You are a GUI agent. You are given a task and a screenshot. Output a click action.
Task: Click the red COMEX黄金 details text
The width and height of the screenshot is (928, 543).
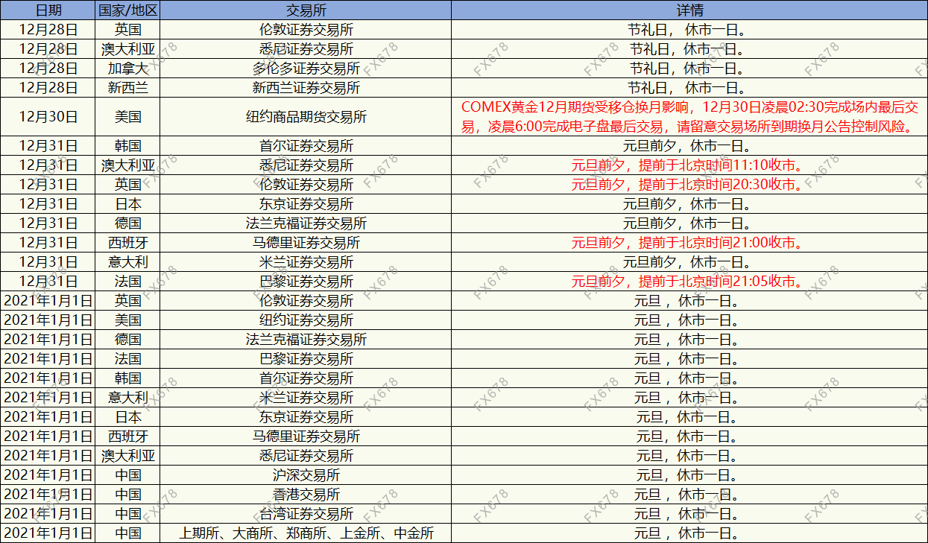click(689, 117)
